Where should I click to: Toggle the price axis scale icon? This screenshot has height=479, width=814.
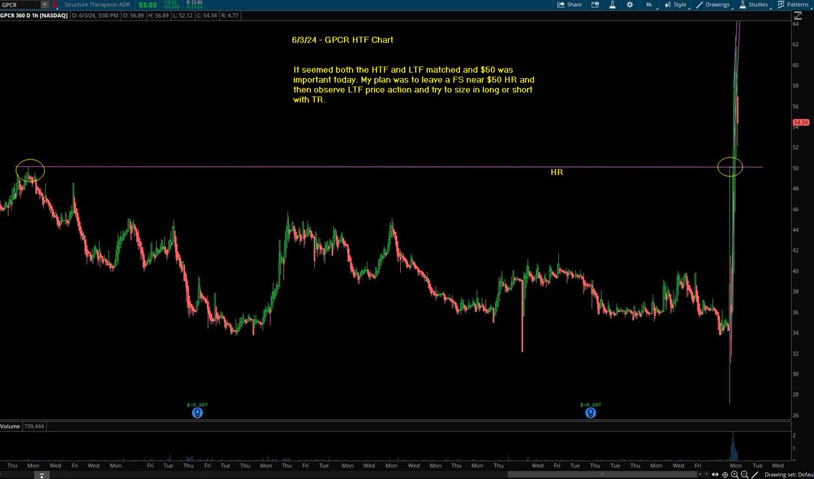pos(798,16)
